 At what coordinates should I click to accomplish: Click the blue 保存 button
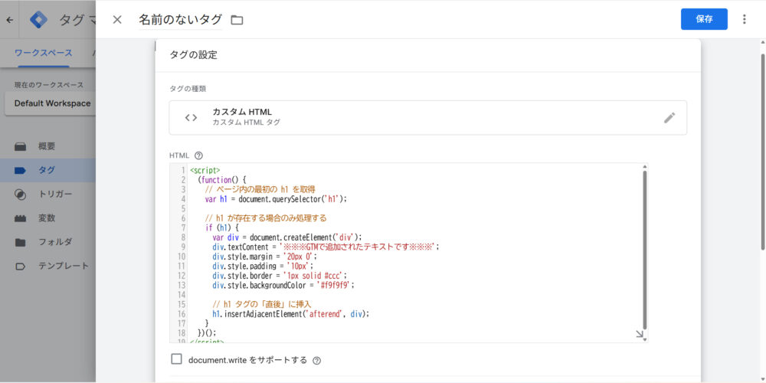[704, 19]
